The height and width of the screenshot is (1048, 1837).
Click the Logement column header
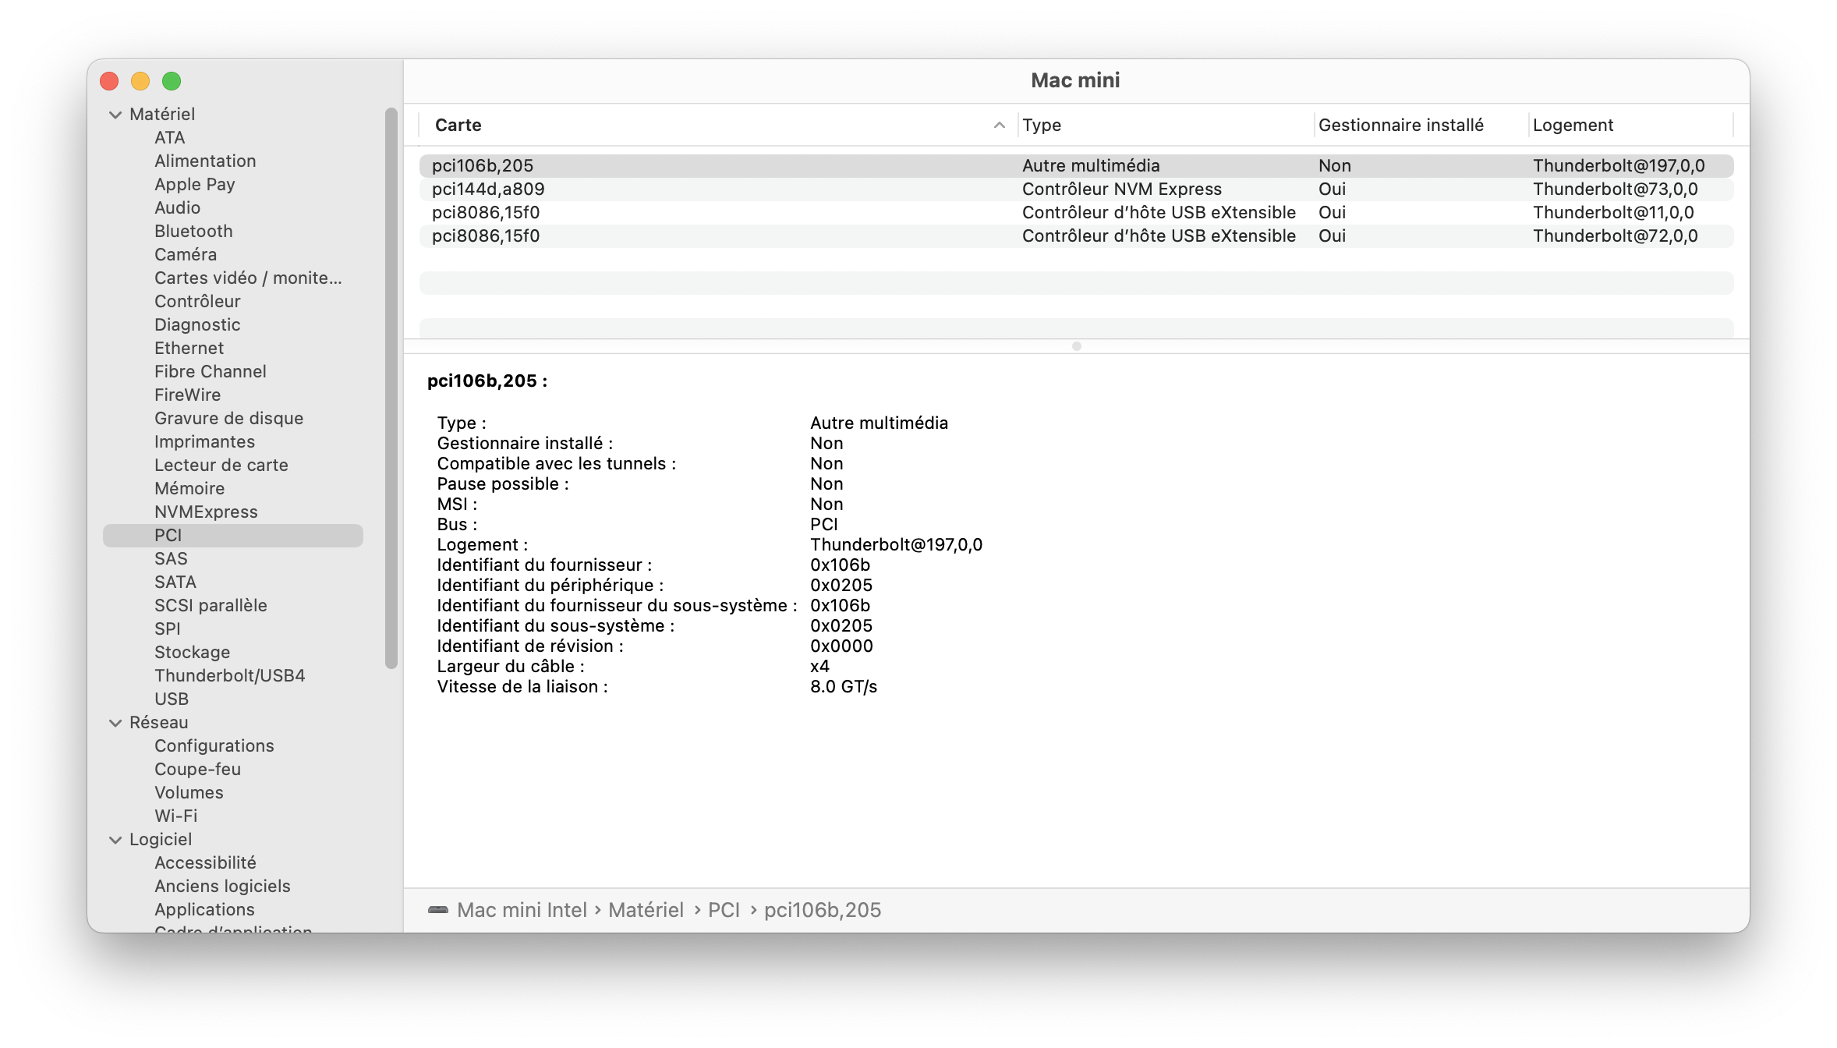pos(1573,125)
